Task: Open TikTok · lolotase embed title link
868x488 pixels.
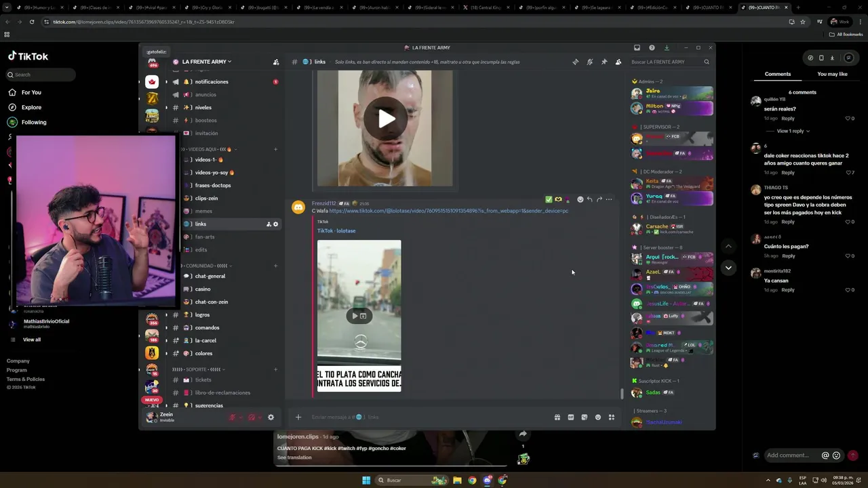Action: coord(336,230)
